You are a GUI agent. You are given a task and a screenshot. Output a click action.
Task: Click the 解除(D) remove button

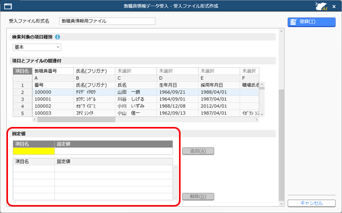pos(198,197)
